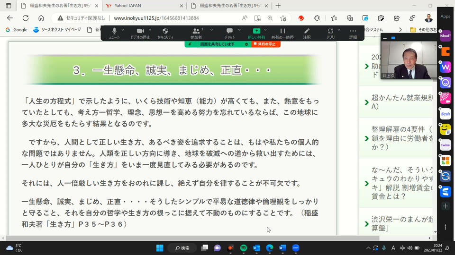The image size is (455, 255).
Task: Expand microphone audio options arrow
Action: click(123, 30)
